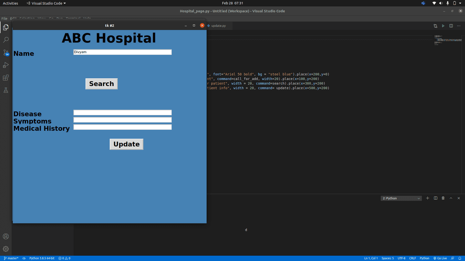The image size is (465, 261).
Task: Open the Manage gear icon
Action: tap(6, 249)
